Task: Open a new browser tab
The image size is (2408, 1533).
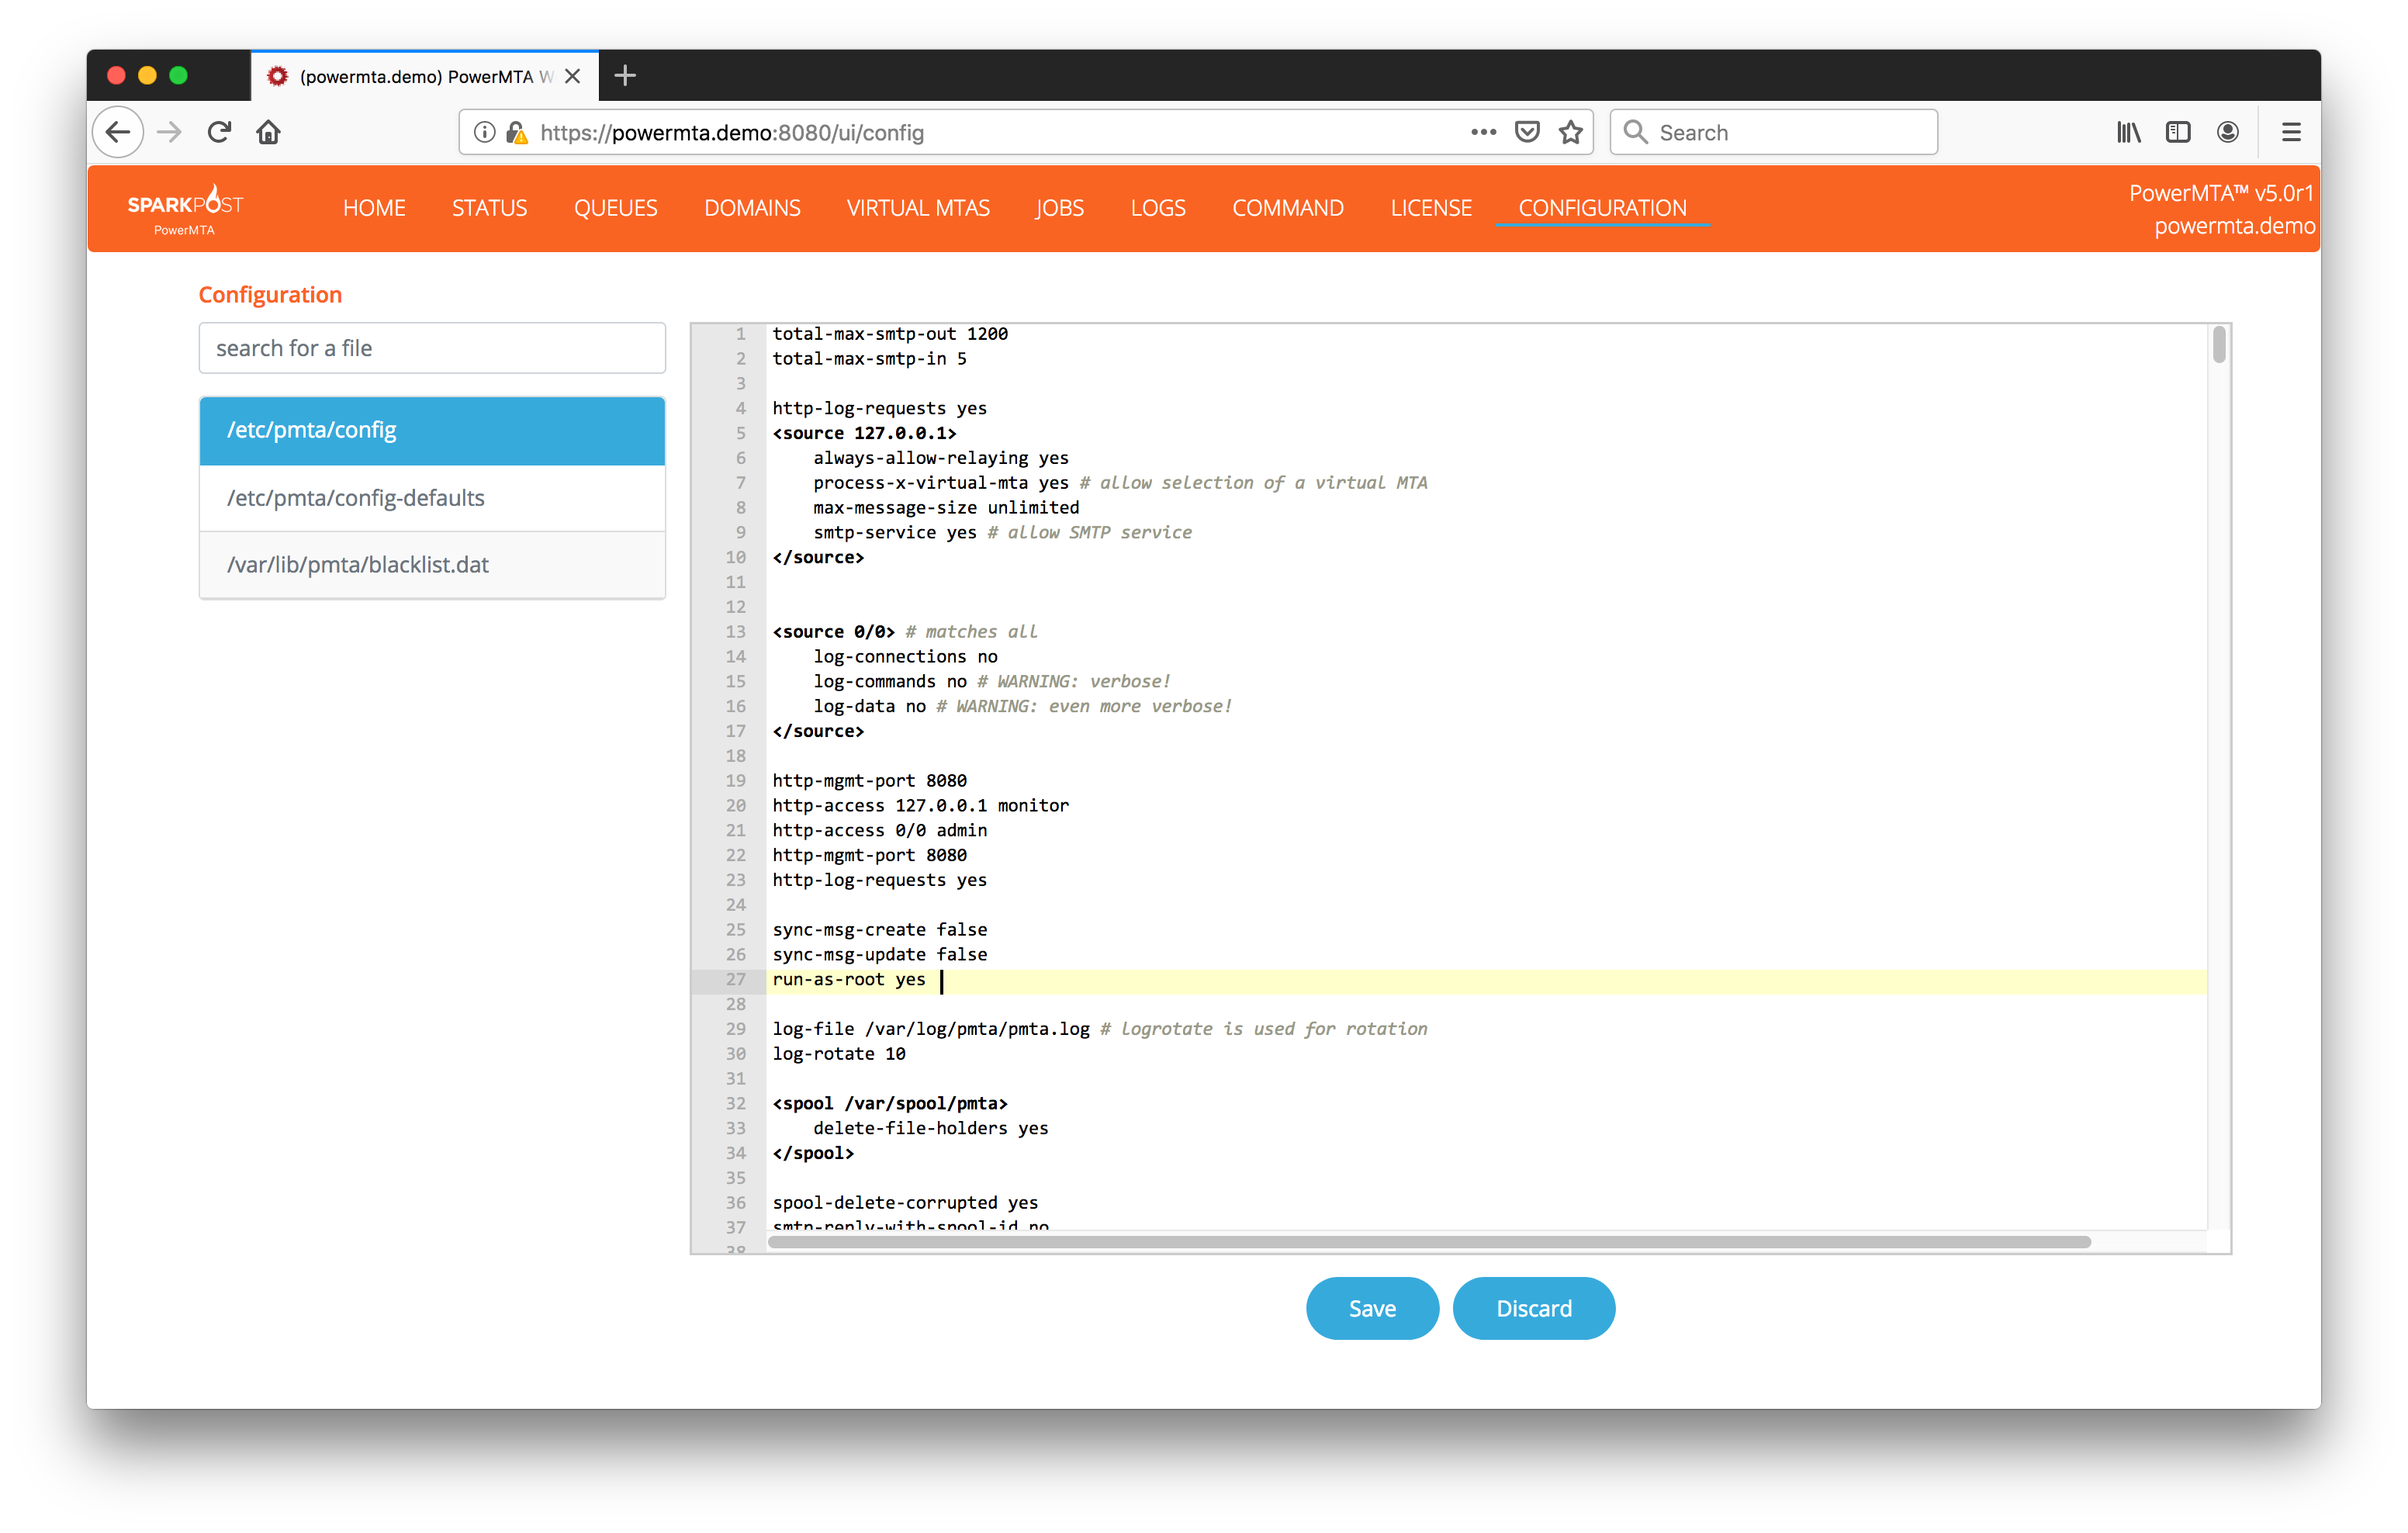Action: (625, 75)
